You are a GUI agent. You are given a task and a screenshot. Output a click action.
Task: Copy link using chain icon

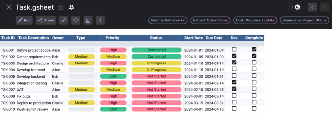[x=63, y=21]
